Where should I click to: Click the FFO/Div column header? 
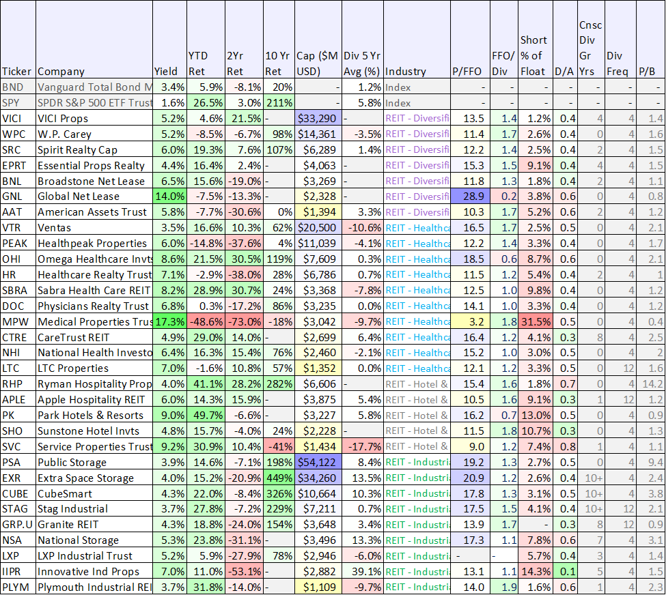coord(504,40)
